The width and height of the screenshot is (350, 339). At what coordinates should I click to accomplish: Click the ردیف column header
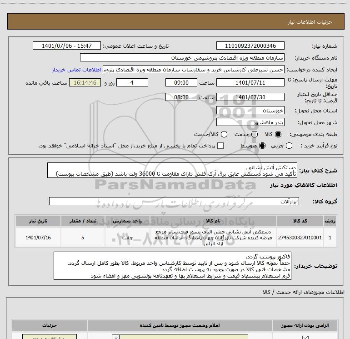(330, 221)
